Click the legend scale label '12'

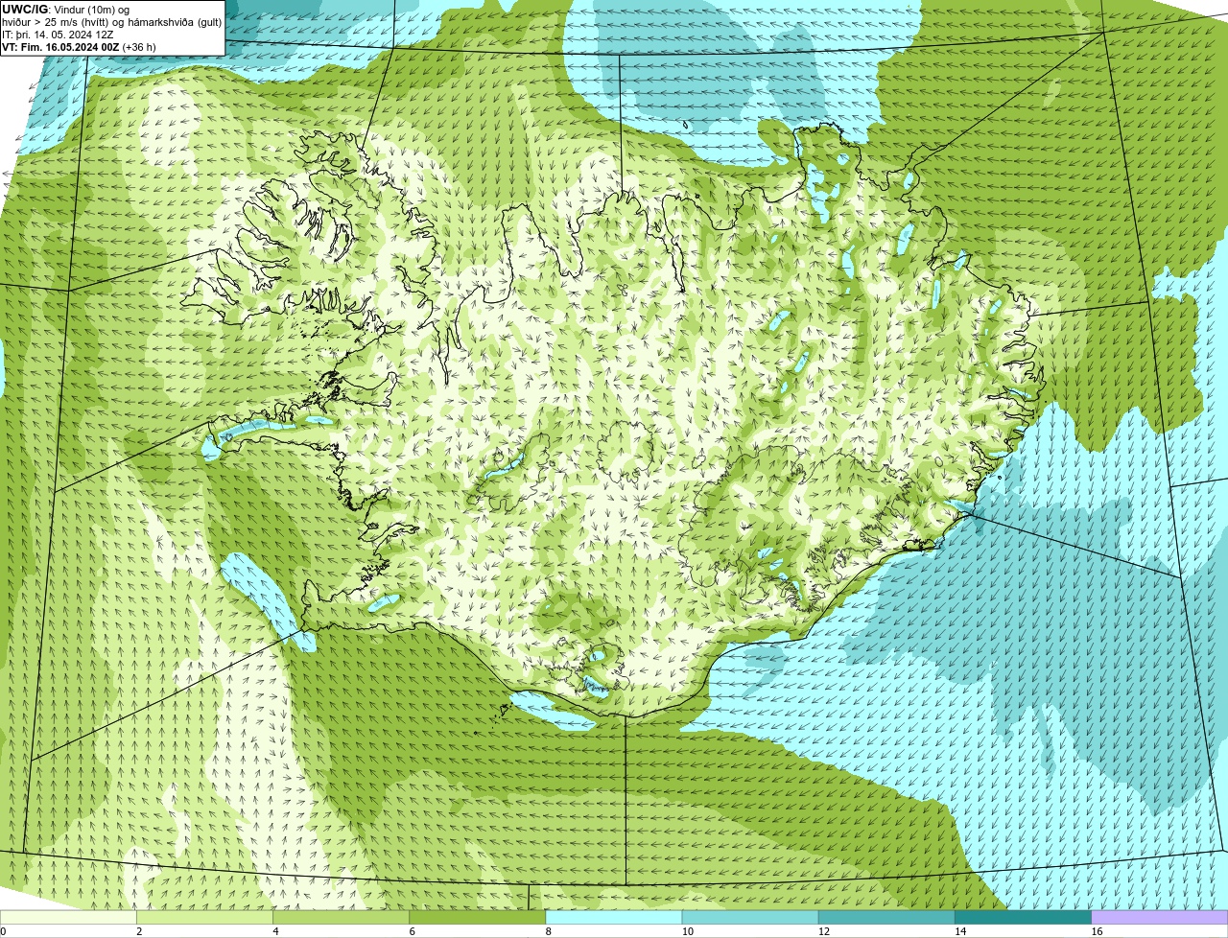pyautogui.click(x=824, y=931)
